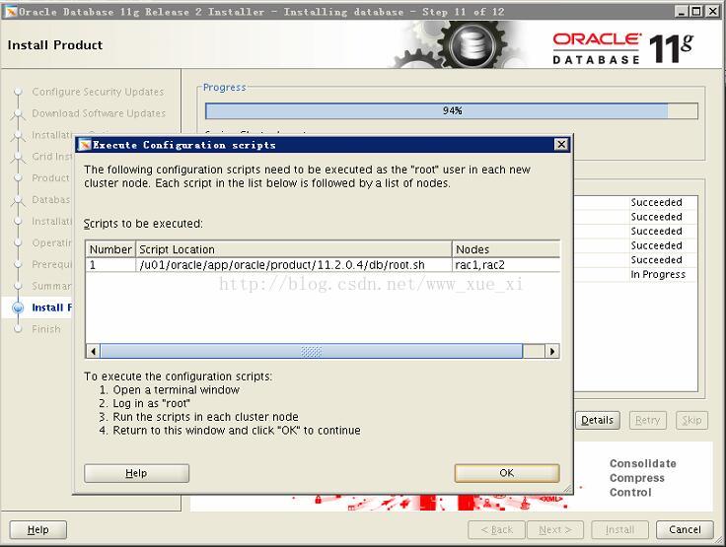
Task: Click the Finish step bullet icon
Action: point(18,329)
